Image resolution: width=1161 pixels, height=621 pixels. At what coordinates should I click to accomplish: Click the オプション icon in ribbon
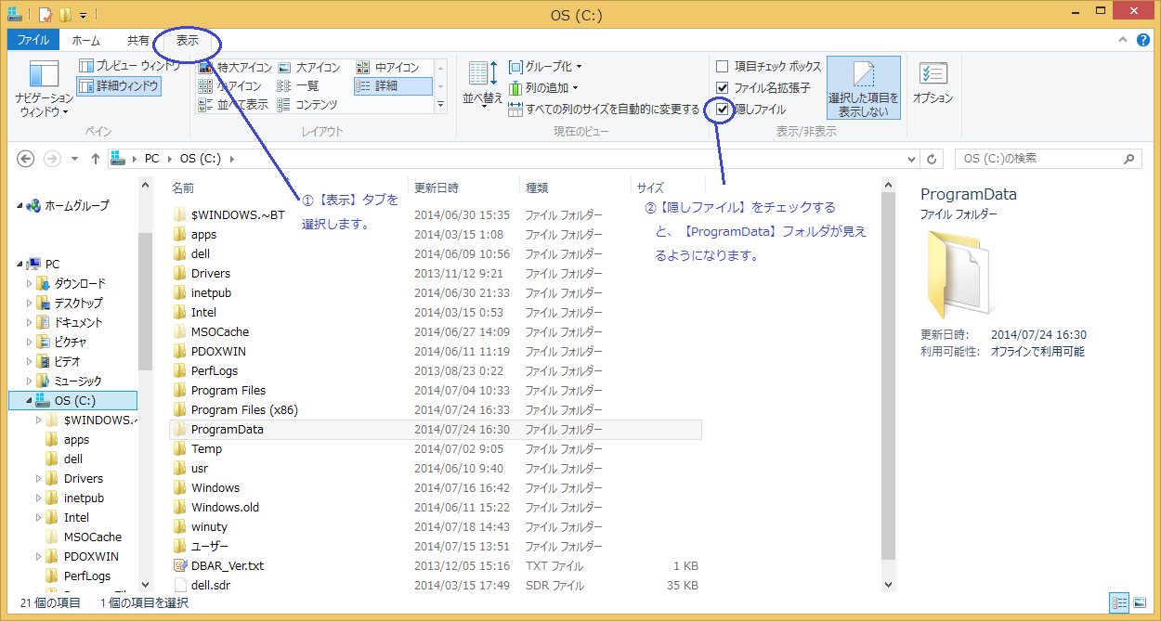pyautogui.click(x=933, y=76)
